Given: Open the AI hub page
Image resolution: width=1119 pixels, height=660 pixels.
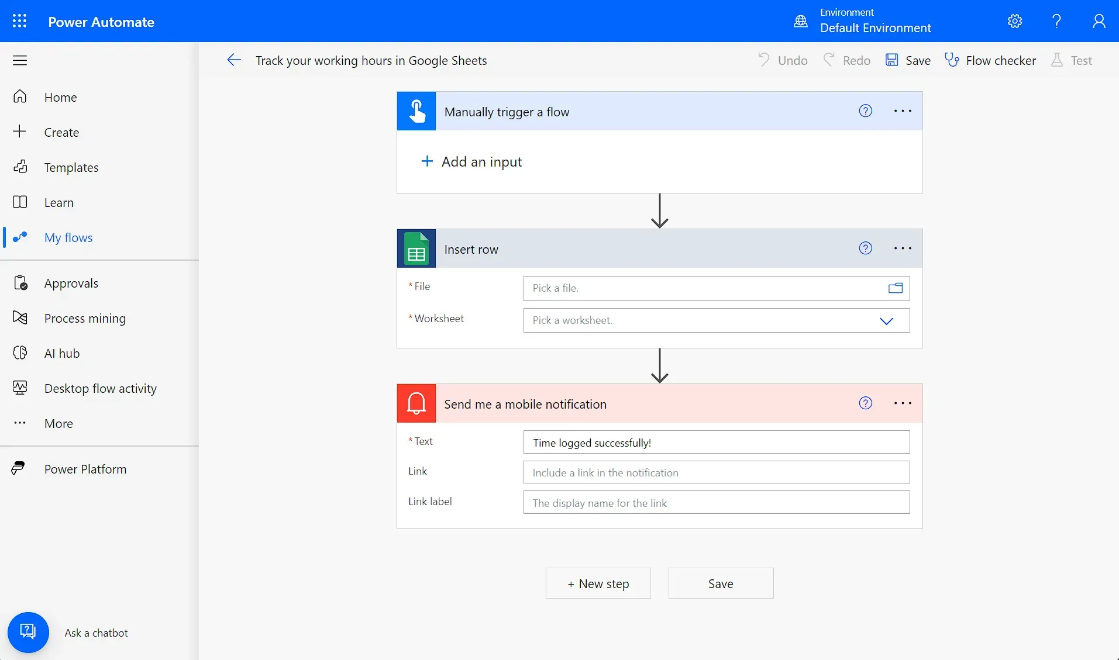Looking at the screenshot, I should [x=61, y=353].
